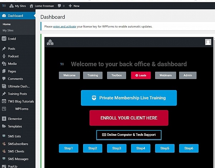Click Online Computer & Tech Support button

click(129, 135)
